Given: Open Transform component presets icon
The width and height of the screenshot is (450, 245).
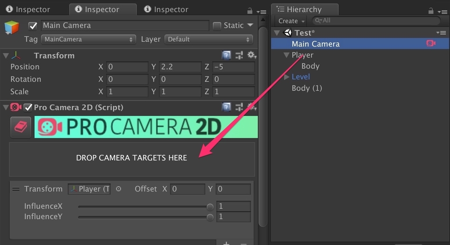Looking at the screenshot, I should (x=239, y=55).
